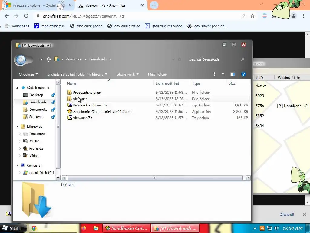
Task: Open Chrome three-dot menu
Action: pos(303,16)
